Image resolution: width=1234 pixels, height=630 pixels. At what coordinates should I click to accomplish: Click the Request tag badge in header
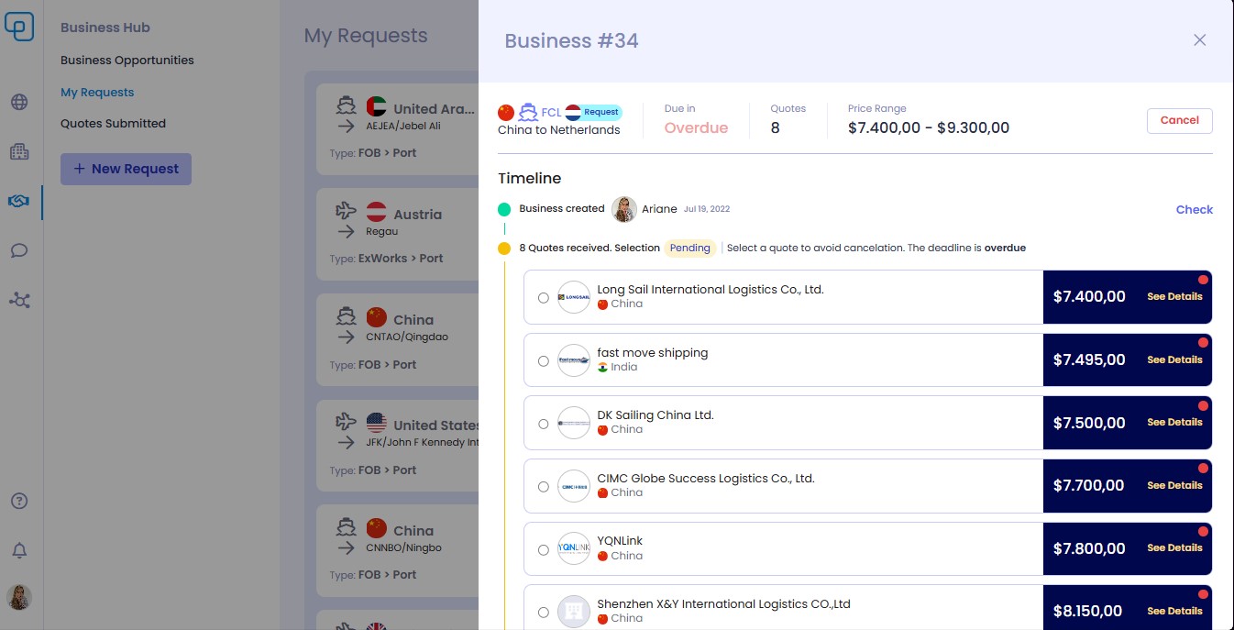[601, 112]
